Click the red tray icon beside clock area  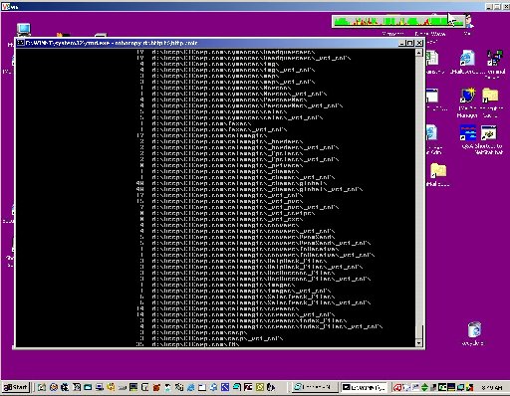pos(397,387)
